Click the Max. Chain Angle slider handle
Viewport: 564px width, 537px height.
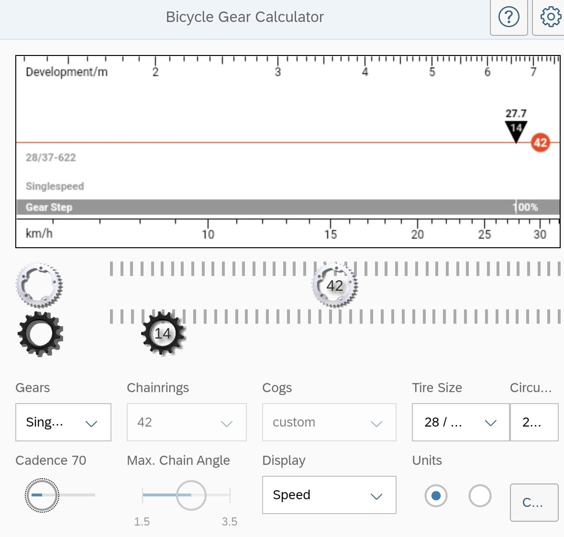pyautogui.click(x=191, y=495)
